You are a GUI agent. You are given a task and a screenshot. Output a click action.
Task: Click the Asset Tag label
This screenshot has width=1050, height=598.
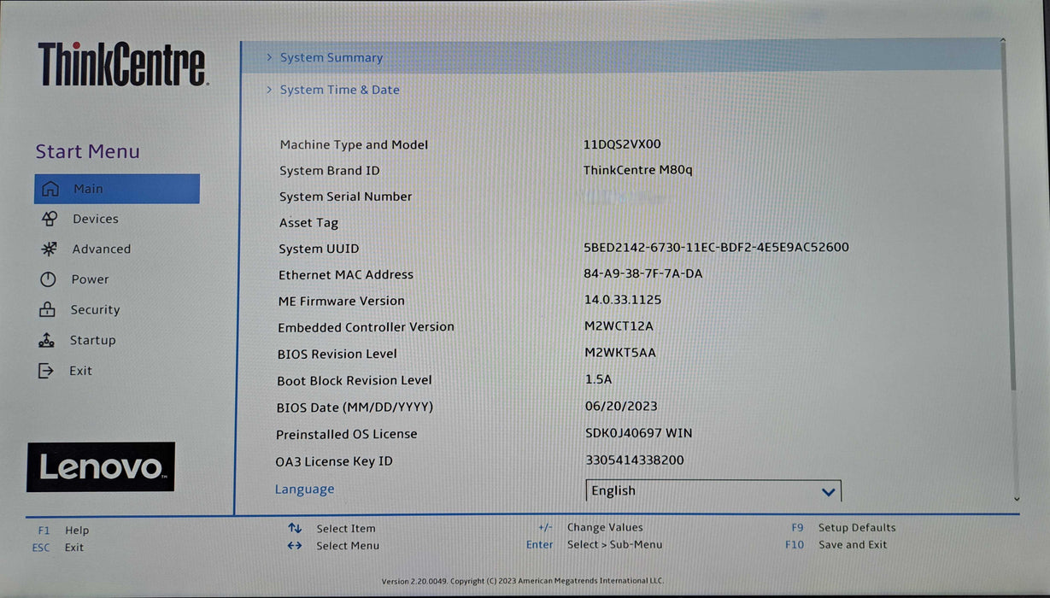[308, 223]
